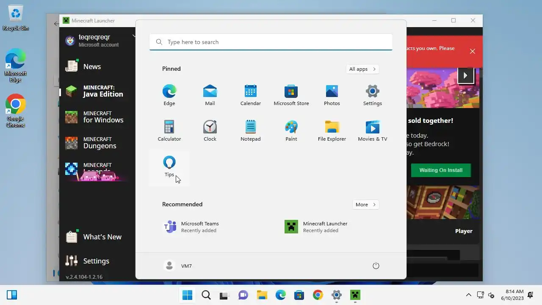Open taskbar Search

pos(206,295)
